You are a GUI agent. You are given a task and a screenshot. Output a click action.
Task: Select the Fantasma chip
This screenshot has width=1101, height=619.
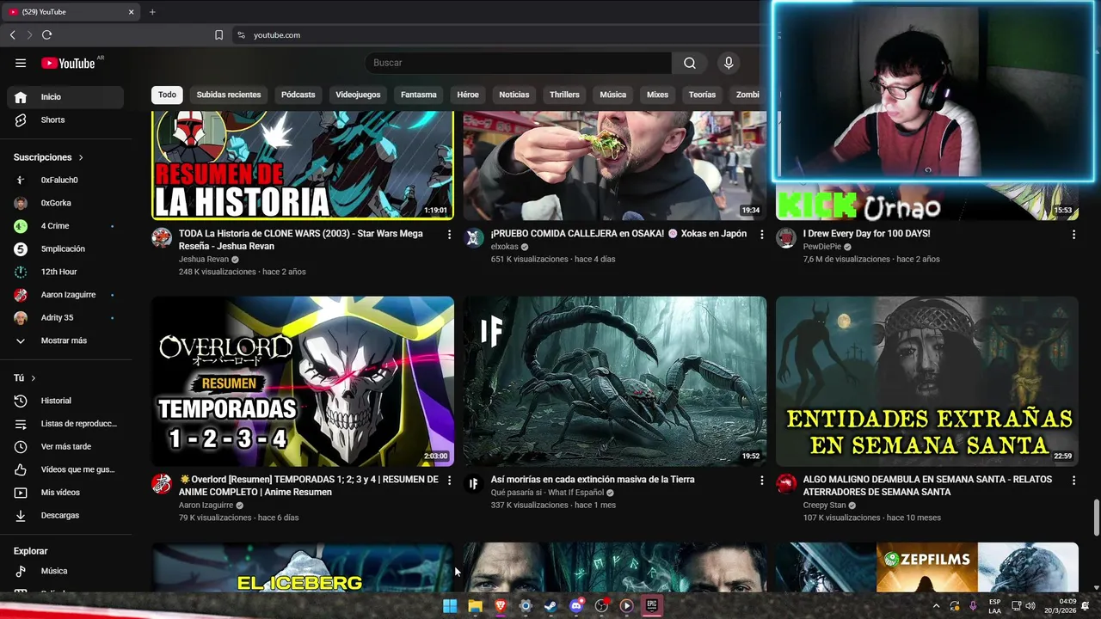(419, 95)
